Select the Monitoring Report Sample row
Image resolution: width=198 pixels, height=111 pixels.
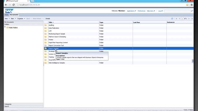119,34
